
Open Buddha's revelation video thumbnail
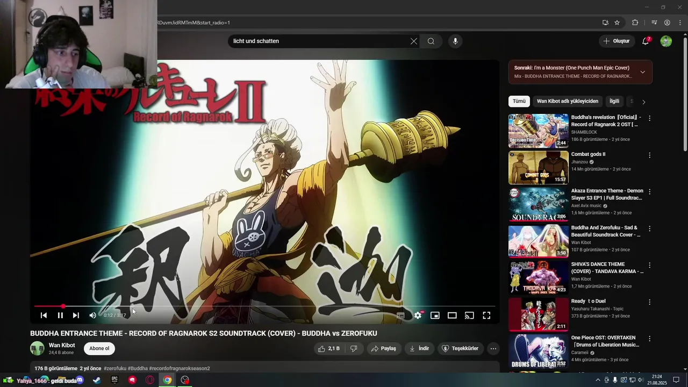tap(538, 131)
